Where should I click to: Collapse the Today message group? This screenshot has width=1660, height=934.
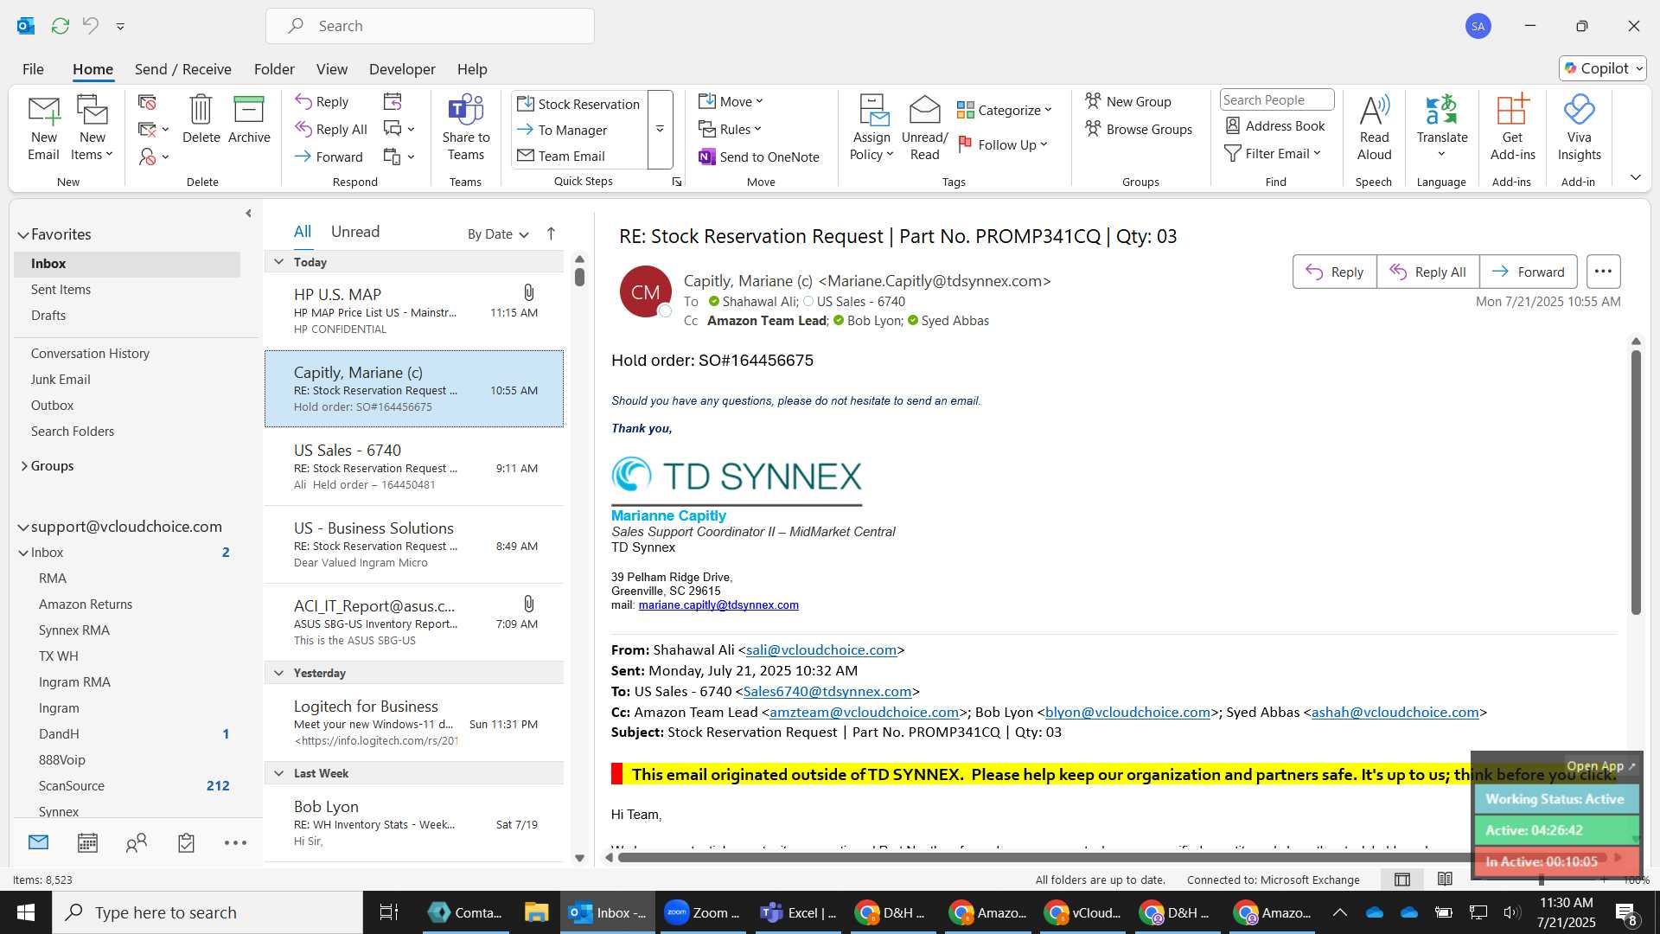click(x=278, y=262)
